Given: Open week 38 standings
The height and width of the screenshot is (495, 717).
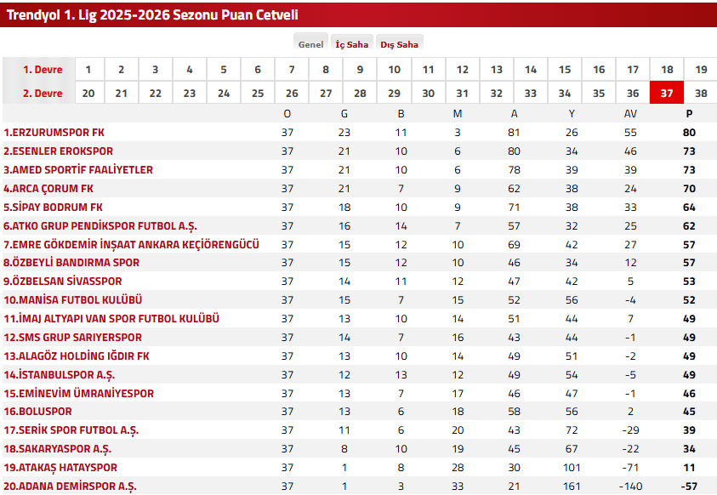Looking at the screenshot, I should coord(701,94).
